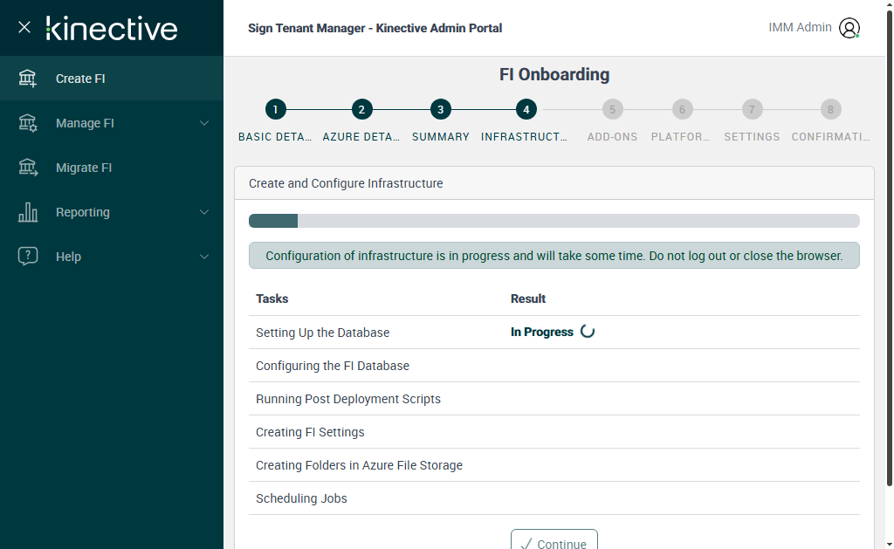Select step 7 circle
Image resolution: width=894 pixels, height=549 pixels.
click(752, 109)
